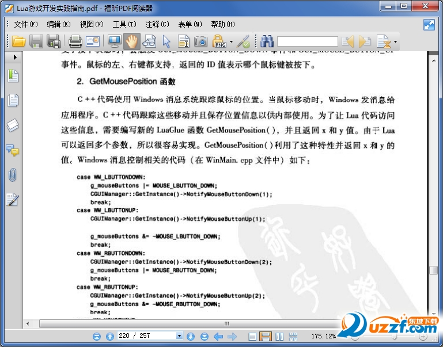443x347 pixels.
Task: Open the 文件(F) menu
Action: tap(26, 24)
